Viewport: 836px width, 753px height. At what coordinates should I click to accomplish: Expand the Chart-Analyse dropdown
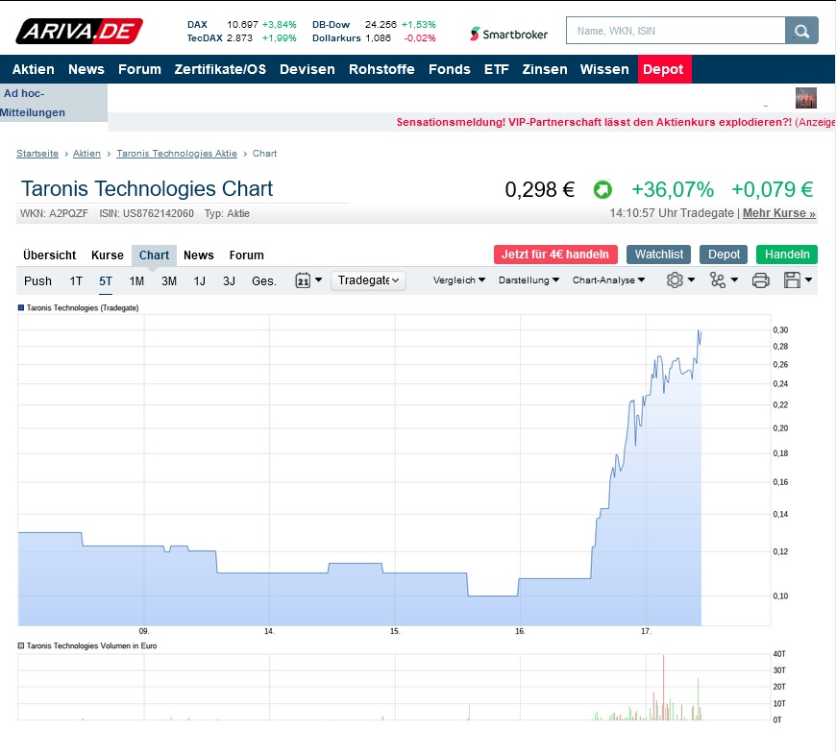coord(609,280)
